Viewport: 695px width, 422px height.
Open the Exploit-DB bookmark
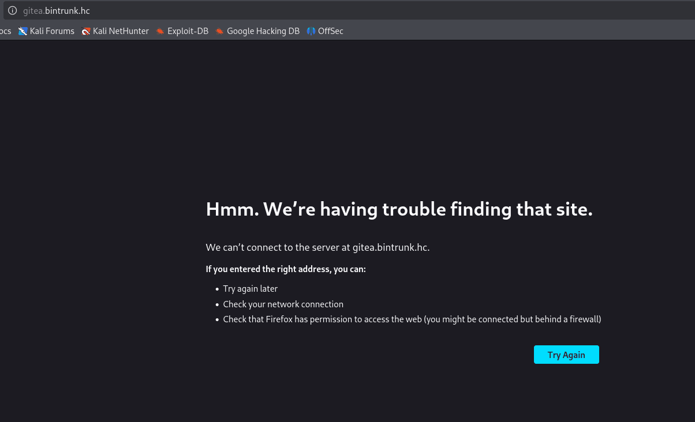tap(182, 31)
